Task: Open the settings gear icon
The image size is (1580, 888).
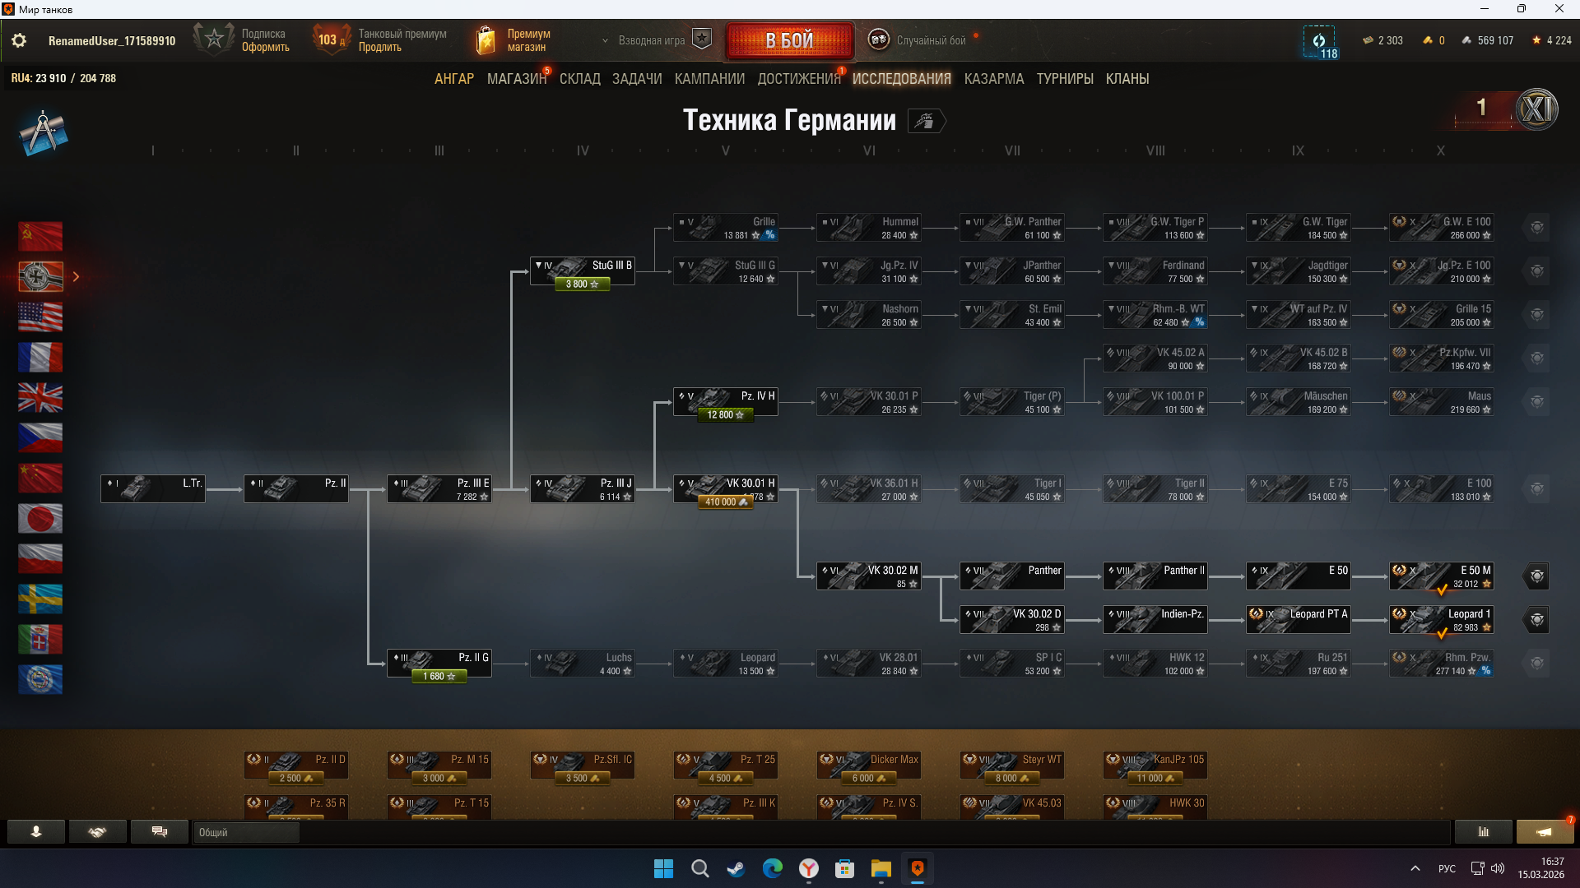Action: pos(19,40)
